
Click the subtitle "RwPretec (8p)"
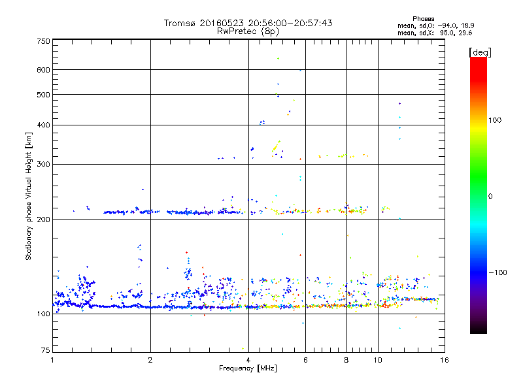click(x=248, y=31)
